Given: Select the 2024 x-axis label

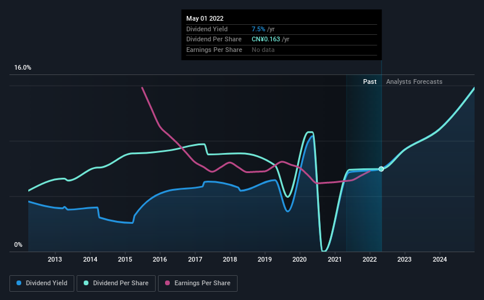Looking at the screenshot, I should (440, 259).
